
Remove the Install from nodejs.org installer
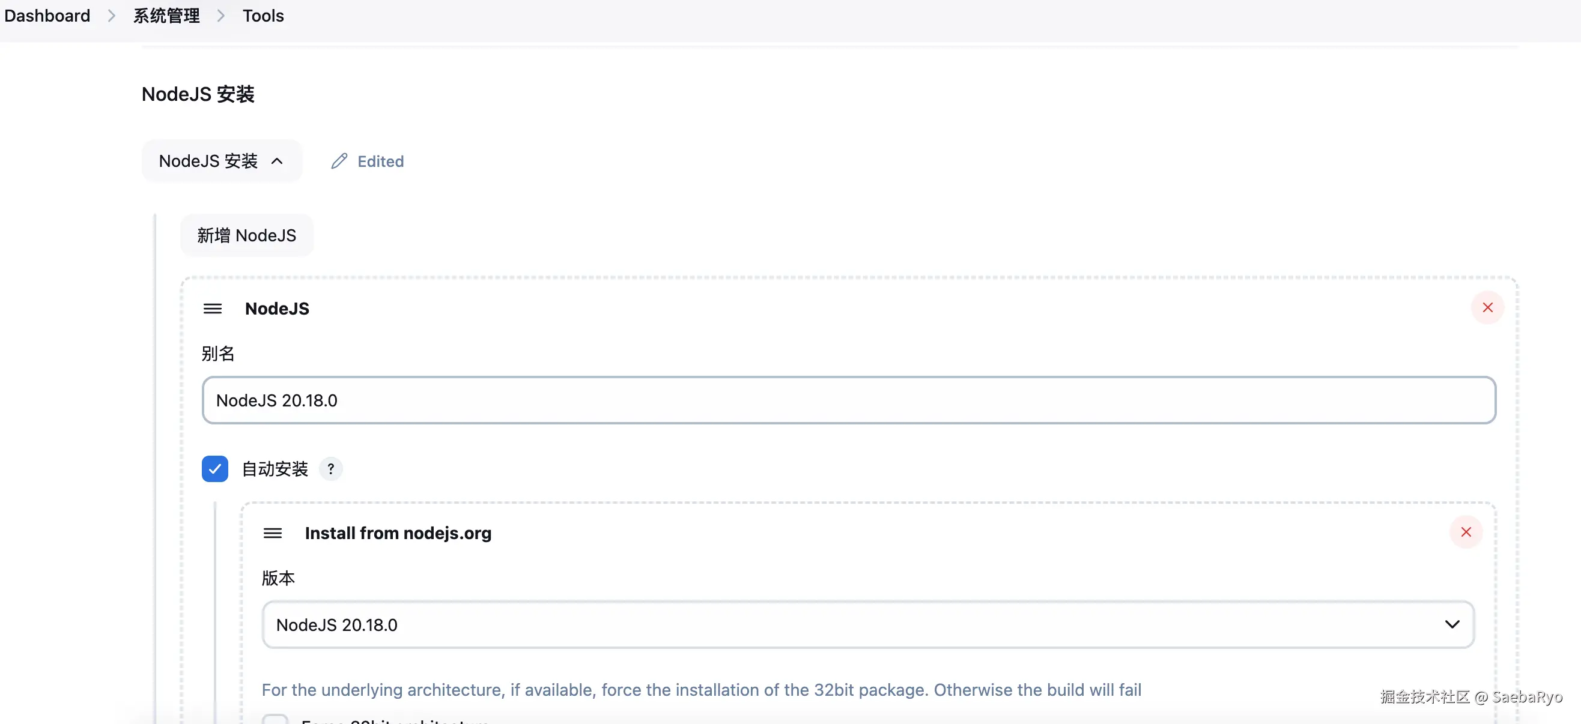[x=1466, y=532]
